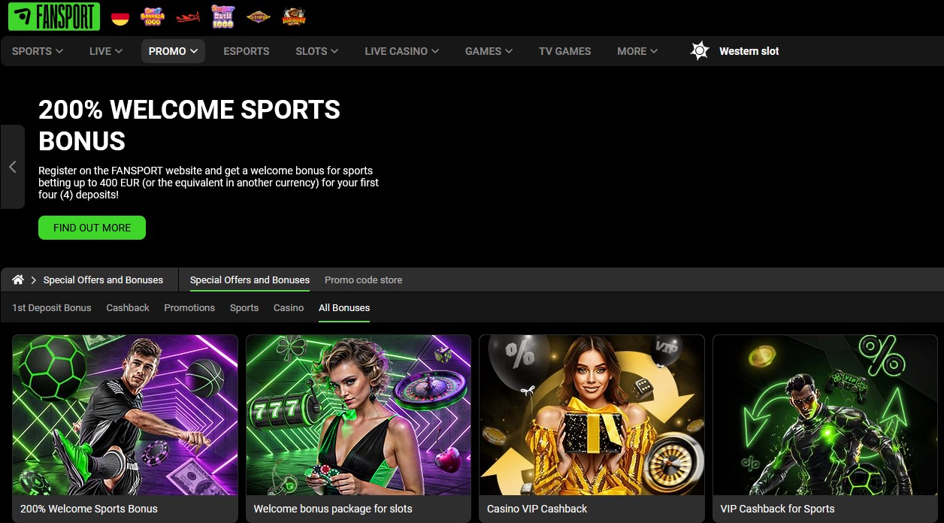This screenshot has height=523, width=944.
Task: Show previous banner with left arrow
Action: [13, 167]
